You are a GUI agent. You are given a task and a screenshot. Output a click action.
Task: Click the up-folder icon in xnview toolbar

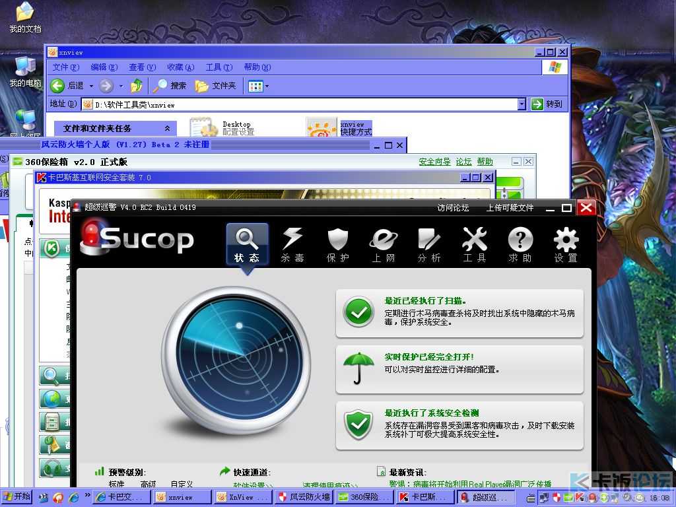[137, 86]
